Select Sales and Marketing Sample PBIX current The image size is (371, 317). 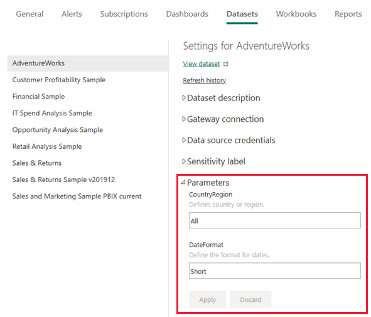77,196
